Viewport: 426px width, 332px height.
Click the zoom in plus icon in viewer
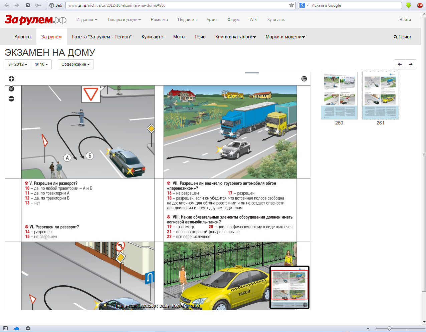11,79
